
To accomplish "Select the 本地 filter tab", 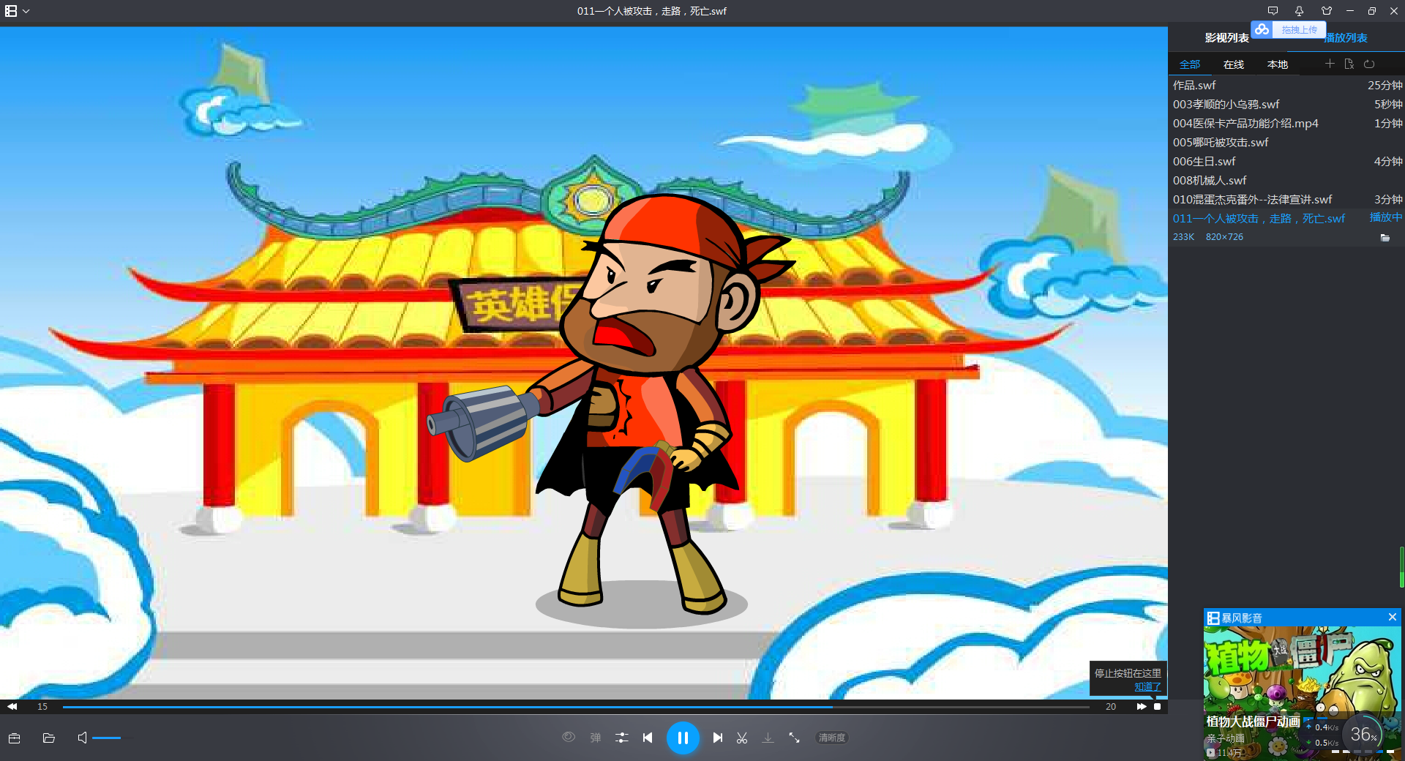I will pyautogui.click(x=1278, y=64).
